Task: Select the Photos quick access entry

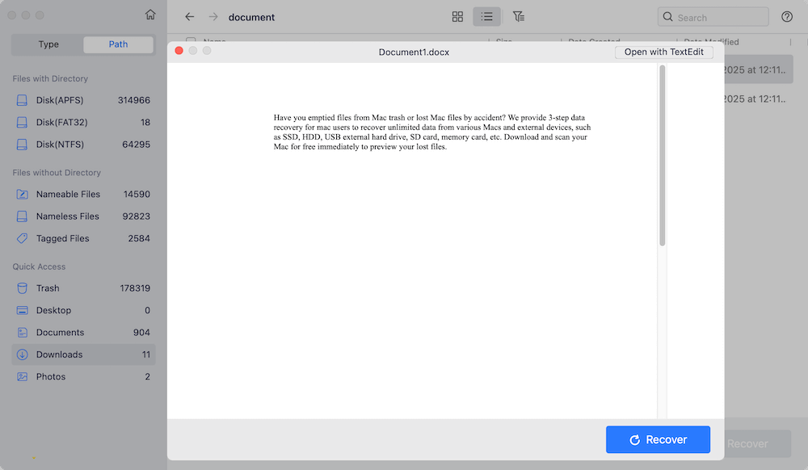Action: tap(51, 376)
